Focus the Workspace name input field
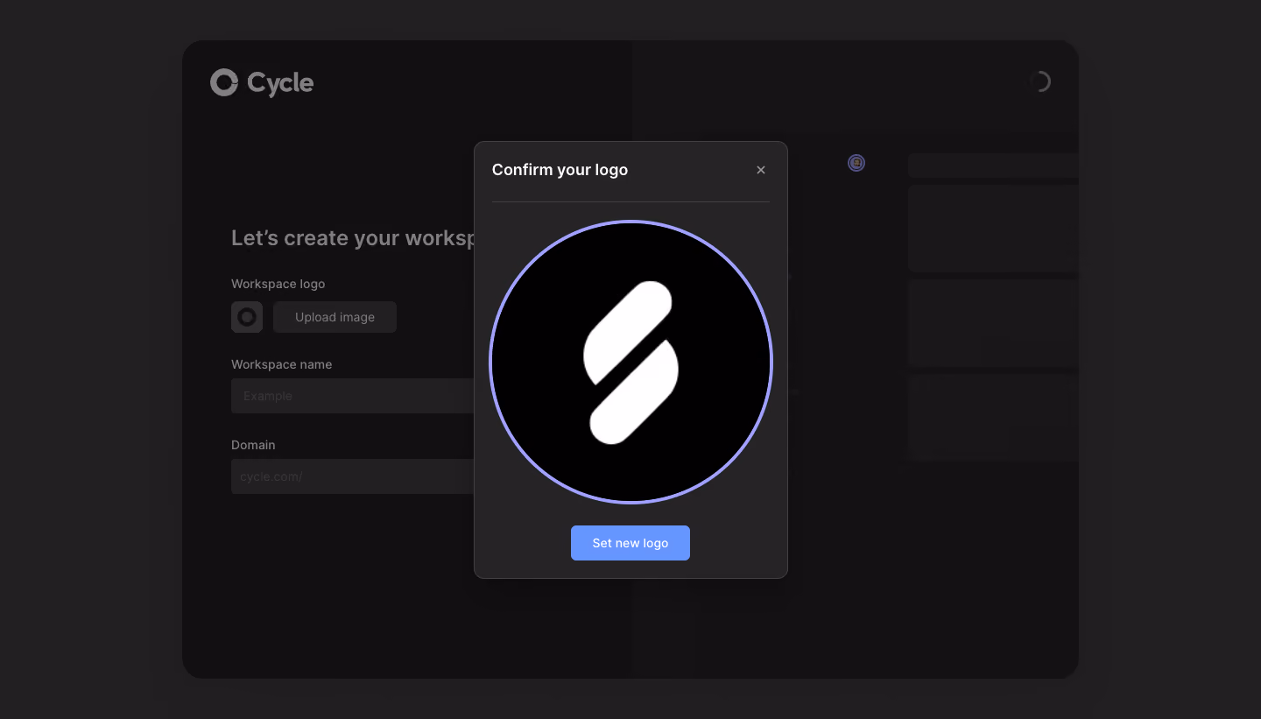Viewport: 1261px width, 719px height. 353,396
